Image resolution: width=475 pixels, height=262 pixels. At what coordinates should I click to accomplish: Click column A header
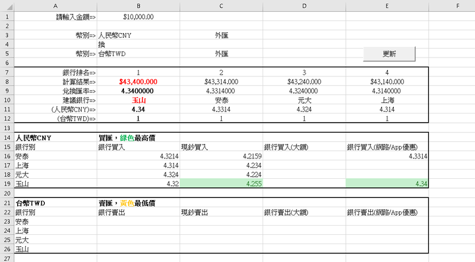[x=55, y=6]
